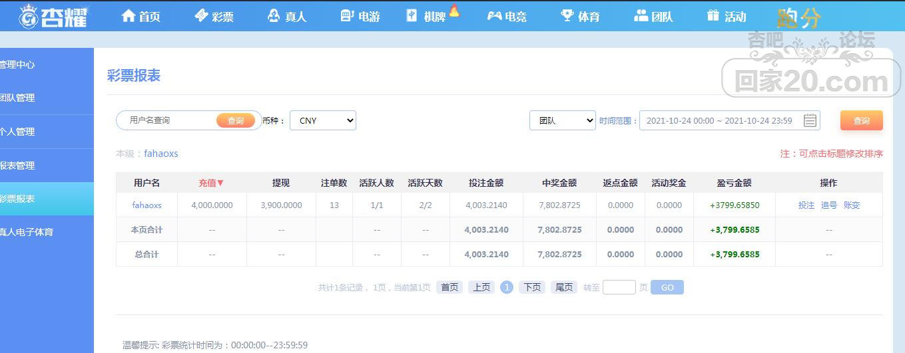The height and width of the screenshot is (353, 905).
Task: Click the date range input field
Action: pos(730,120)
